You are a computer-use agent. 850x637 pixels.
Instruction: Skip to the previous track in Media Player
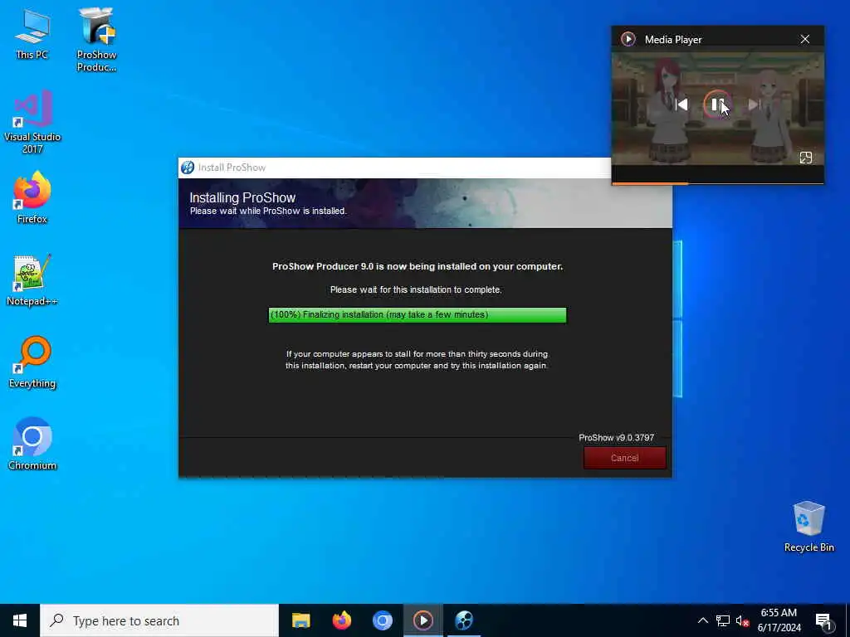tap(681, 105)
